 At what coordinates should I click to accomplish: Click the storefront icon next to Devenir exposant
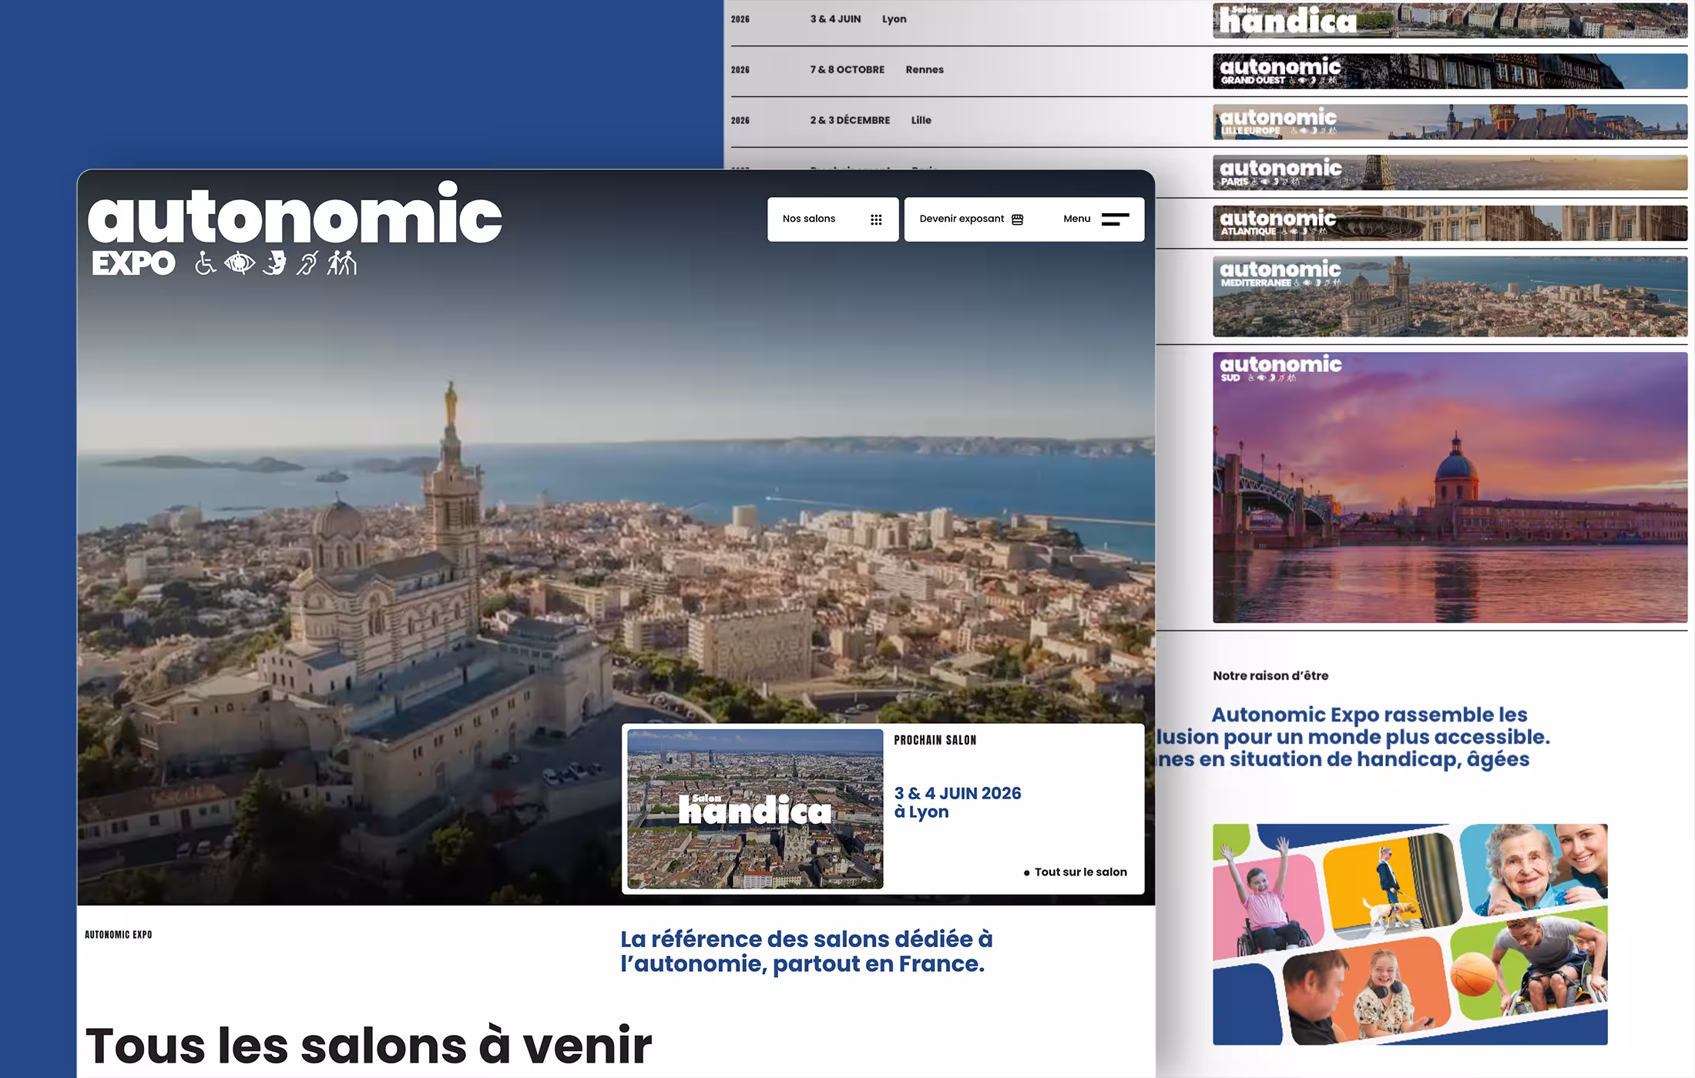click(1018, 219)
